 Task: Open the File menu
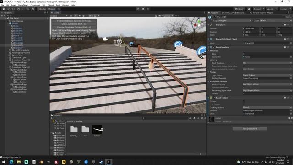tap(2, 5)
